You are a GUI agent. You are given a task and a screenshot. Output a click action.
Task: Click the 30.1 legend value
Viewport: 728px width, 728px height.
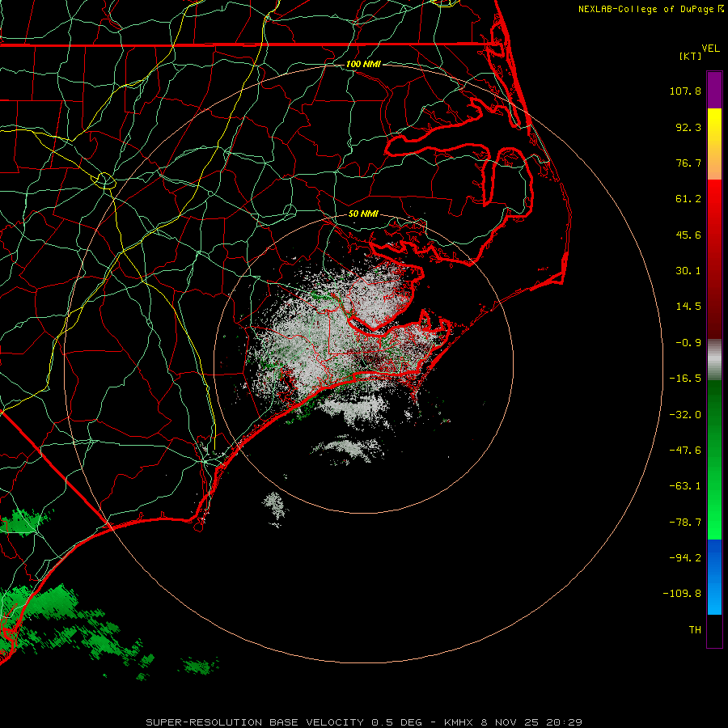688,271
